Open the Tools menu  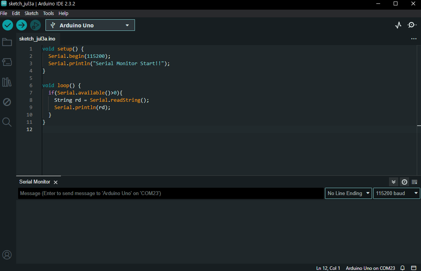point(48,13)
